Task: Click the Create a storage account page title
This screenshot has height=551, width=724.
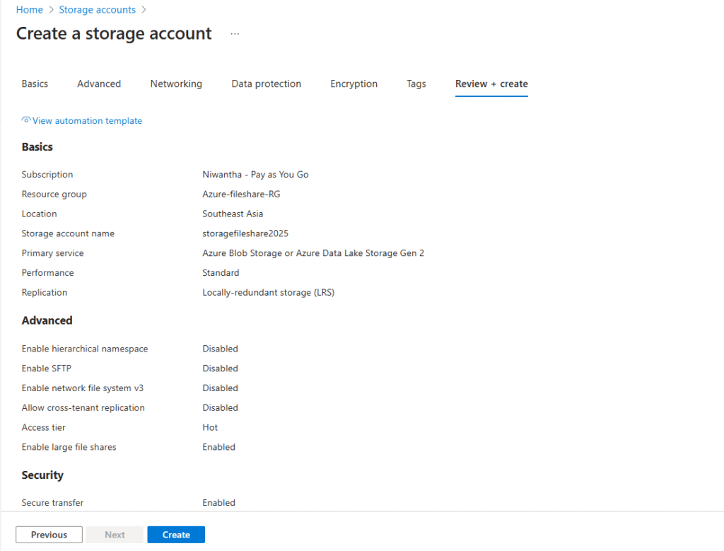Action: 114,34
